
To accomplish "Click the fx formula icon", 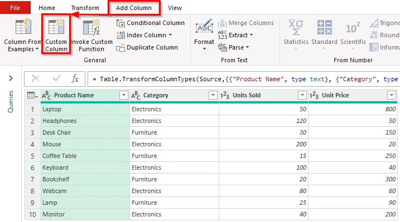I will (75, 79).
